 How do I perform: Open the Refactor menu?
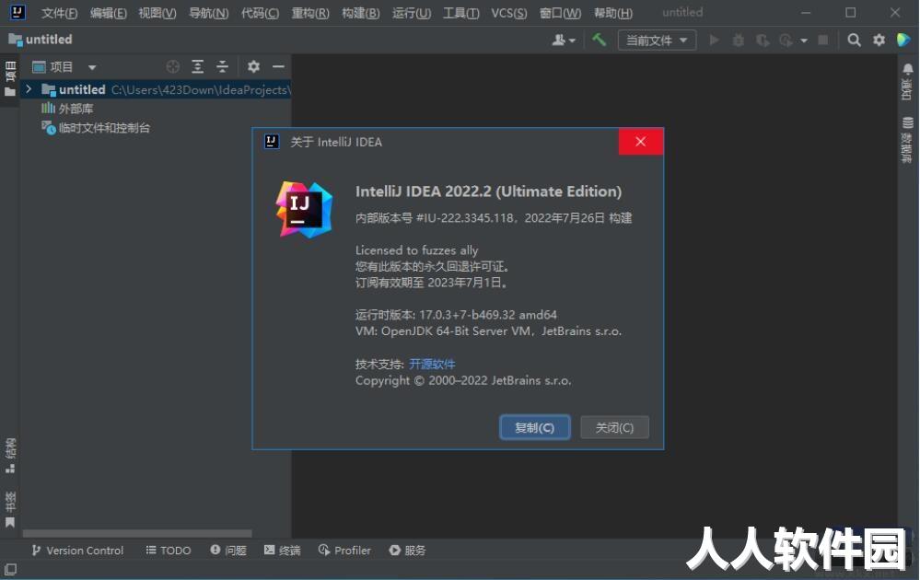[310, 13]
